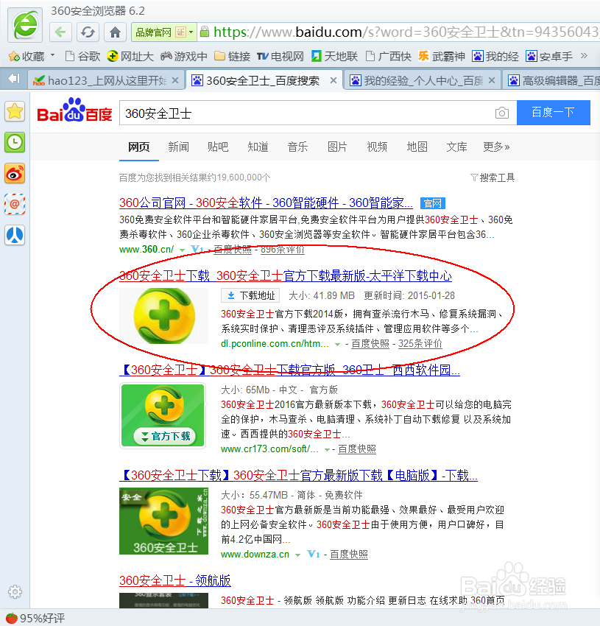Viewport: 600px width, 626px height.
Task: Open the 游戏中 bookmark
Action: point(183,56)
